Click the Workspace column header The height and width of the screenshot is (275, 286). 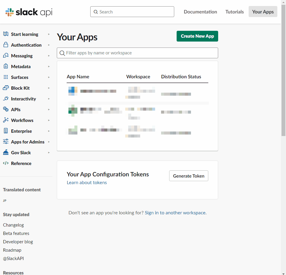138,77
